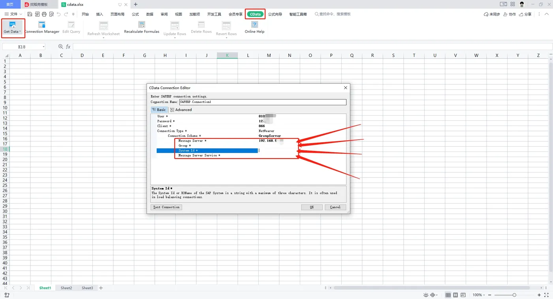The image size is (553, 299).
Task: Click the formula bar input field
Action: [x=312, y=47]
